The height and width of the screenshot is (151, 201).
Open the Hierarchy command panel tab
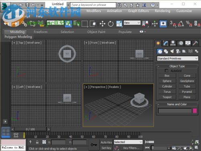pos(173,43)
